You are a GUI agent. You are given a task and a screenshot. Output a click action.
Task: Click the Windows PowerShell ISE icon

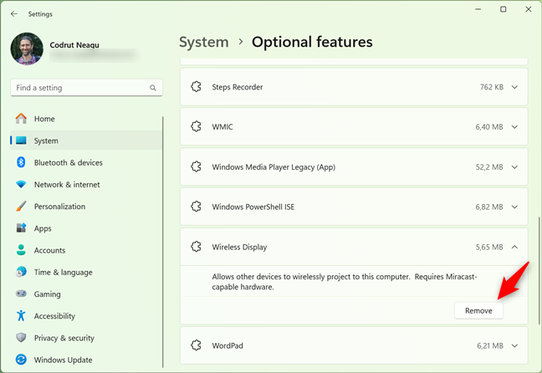point(196,207)
